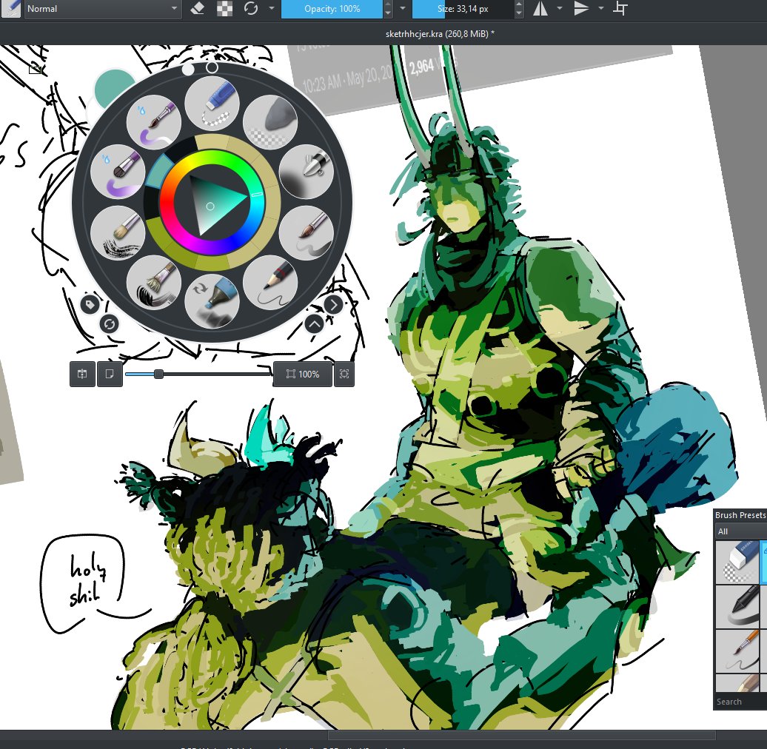Click the fit to view button

pos(344,374)
